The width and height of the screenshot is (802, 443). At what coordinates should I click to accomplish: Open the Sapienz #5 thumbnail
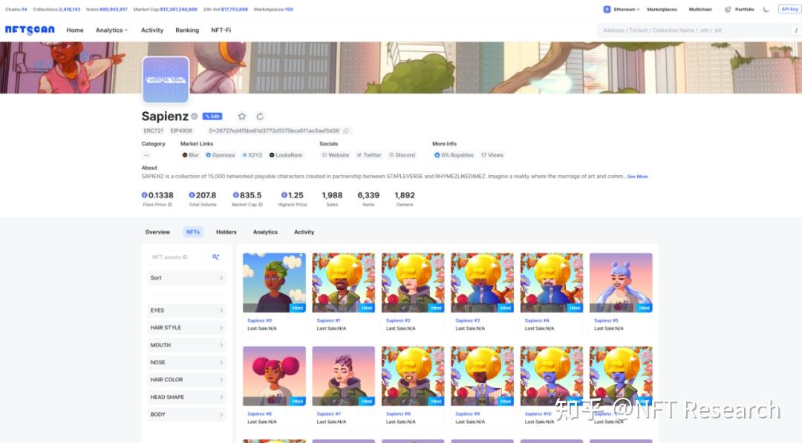[x=621, y=283]
